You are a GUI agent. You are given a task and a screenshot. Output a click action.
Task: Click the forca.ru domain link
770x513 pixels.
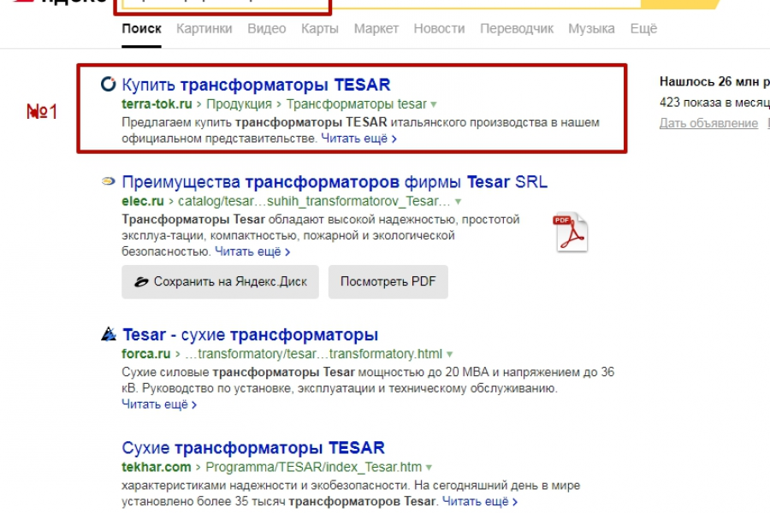point(145,354)
